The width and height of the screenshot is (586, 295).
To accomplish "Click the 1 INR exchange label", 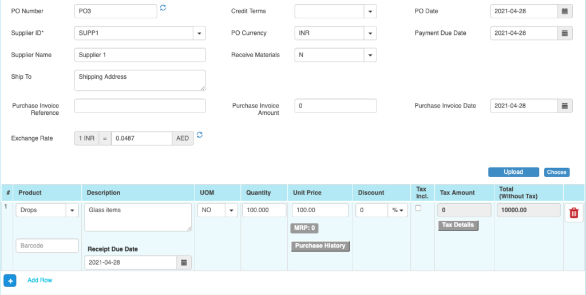I will pos(86,138).
